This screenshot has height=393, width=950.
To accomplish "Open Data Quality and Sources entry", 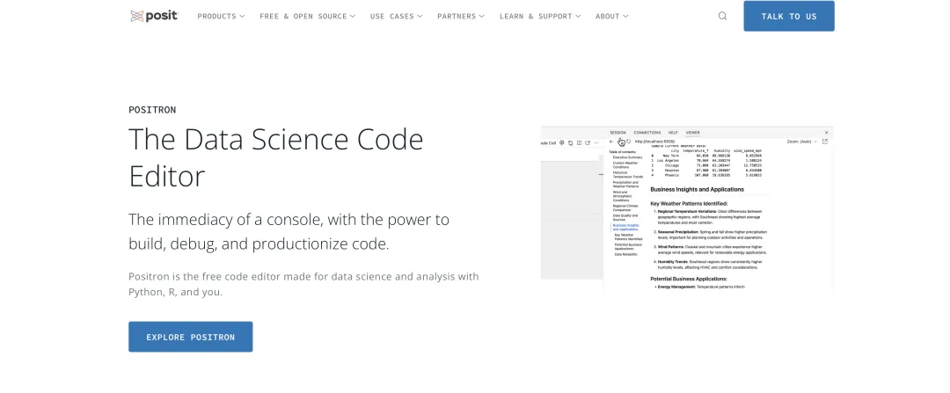I will point(625,217).
